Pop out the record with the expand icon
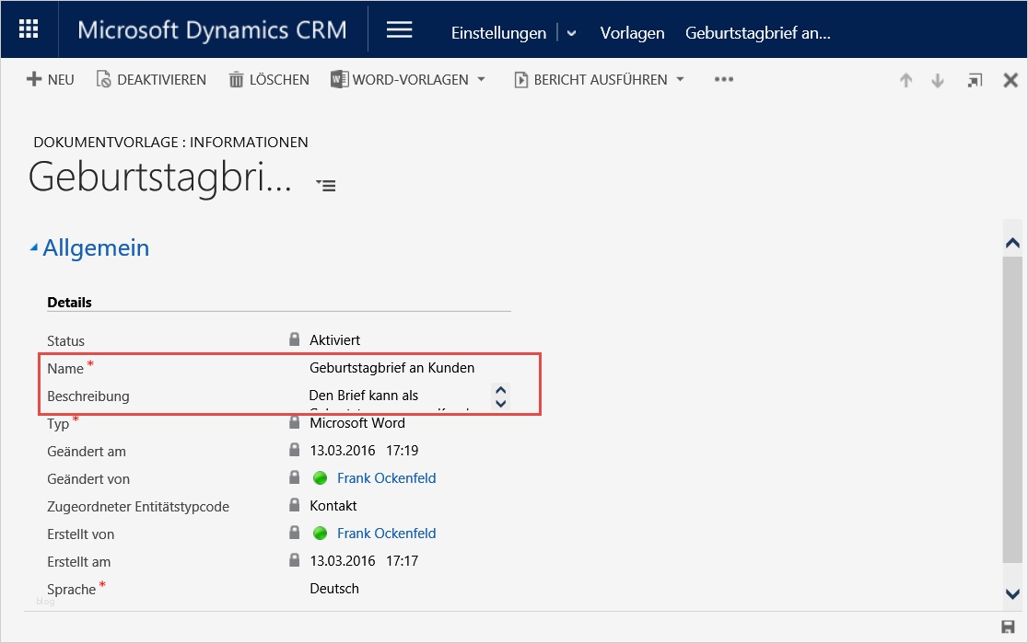 [975, 80]
